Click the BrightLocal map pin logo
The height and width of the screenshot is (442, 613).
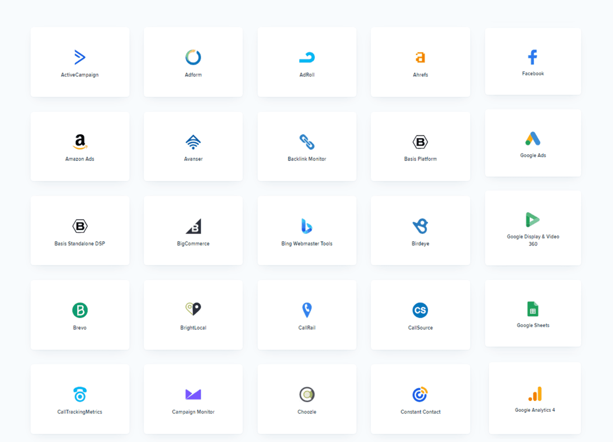(193, 309)
